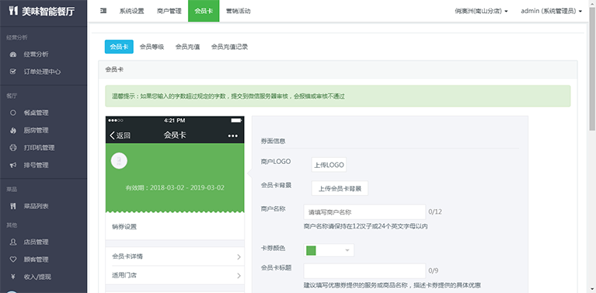Open 订单处理中心 via its checkbox icon
This screenshot has height=293, width=596.
click(13, 72)
